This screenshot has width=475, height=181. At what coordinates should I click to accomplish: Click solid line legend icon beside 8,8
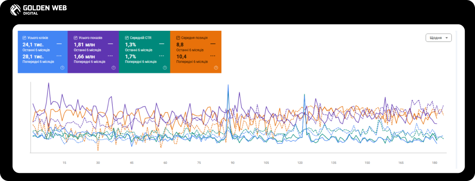(213, 44)
